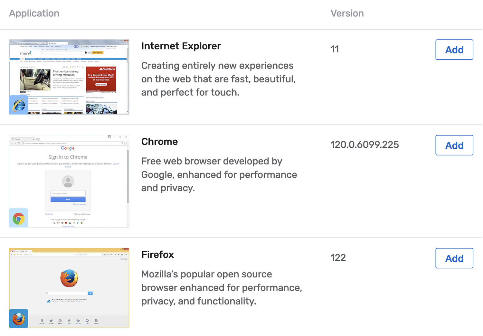Click description 'Free web browser developed by Google'
Image resolution: width=483 pixels, height=336 pixels.
(219, 174)
